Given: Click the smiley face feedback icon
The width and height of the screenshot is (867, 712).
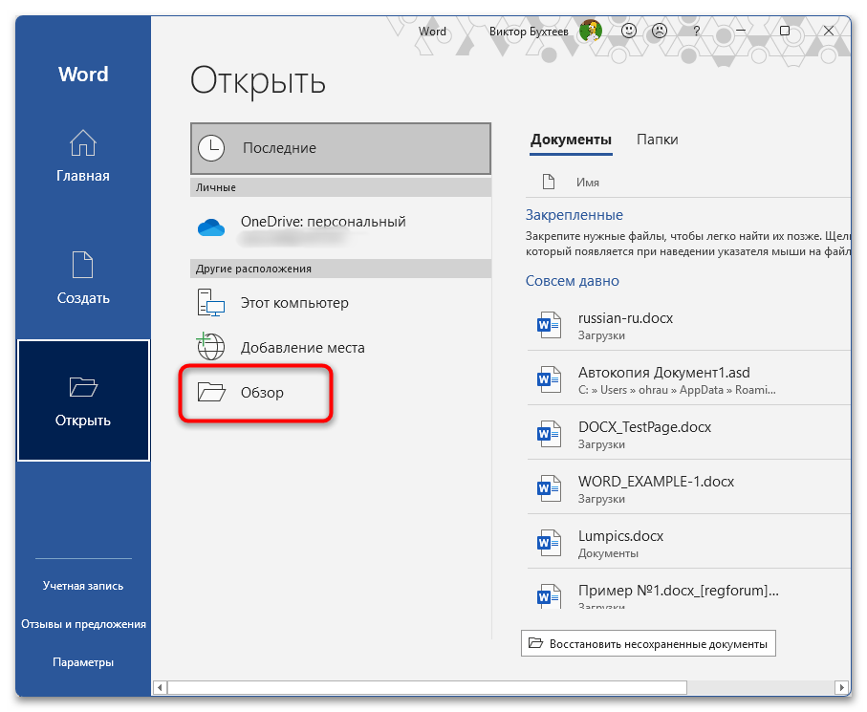Looking at the screenshot, I should [629, 31].
